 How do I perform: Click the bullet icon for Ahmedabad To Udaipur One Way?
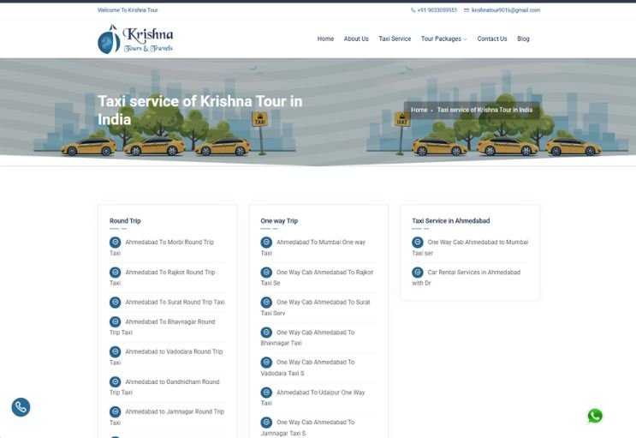266,393
